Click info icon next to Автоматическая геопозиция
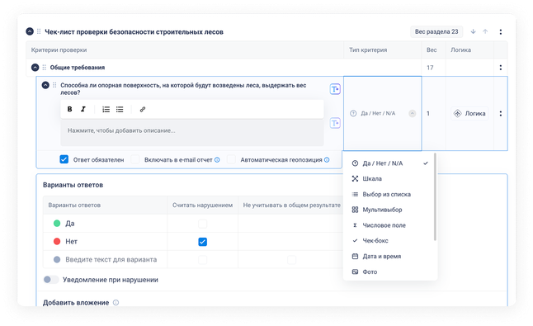Screen dimensions: 533x326 pyautogui.click(x=327, y=160)
